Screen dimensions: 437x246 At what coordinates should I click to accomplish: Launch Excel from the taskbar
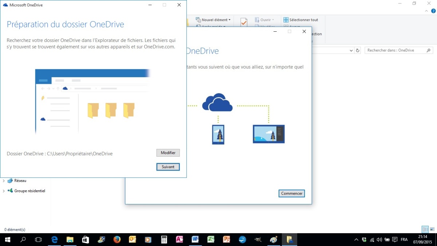pos(211,239)
